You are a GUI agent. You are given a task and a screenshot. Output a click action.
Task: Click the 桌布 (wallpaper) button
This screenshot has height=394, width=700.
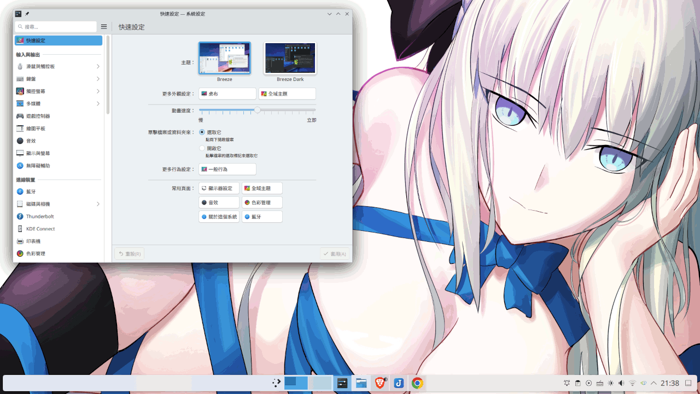227,94
